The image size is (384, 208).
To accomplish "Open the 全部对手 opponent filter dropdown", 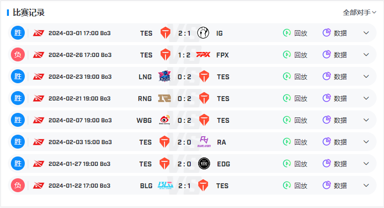I will (359, 12).
